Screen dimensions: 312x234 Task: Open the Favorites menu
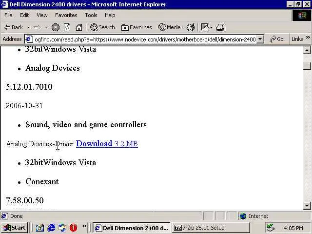[66, 15]
